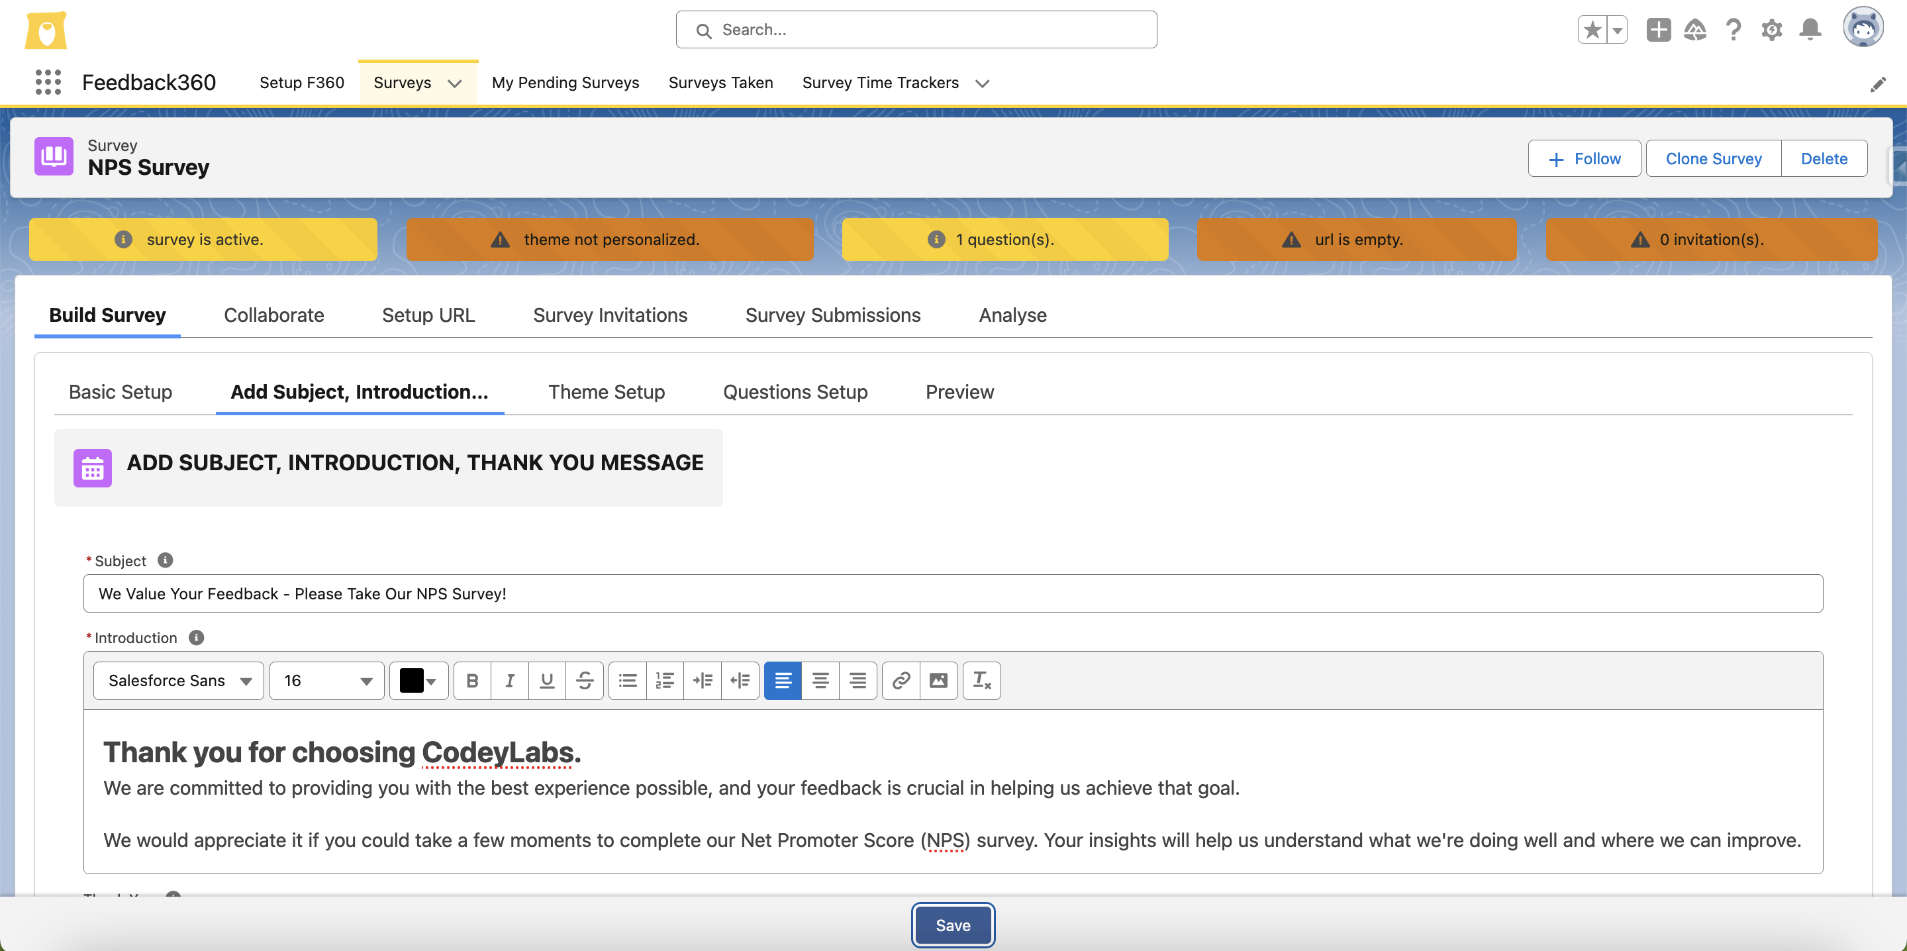Click the 'survey is active' status banner
The width and height of the screenshot is (1907, 951).
203,239
